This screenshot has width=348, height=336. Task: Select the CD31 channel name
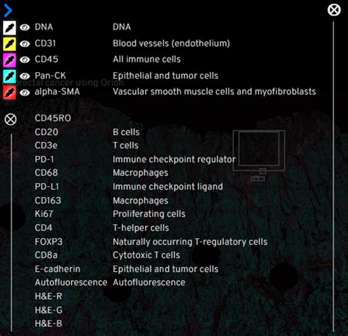tap(46, 43)
